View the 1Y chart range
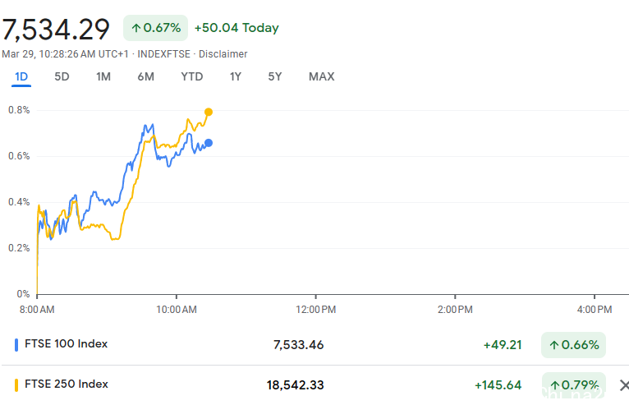629x405 pixels. click(236, 76)
